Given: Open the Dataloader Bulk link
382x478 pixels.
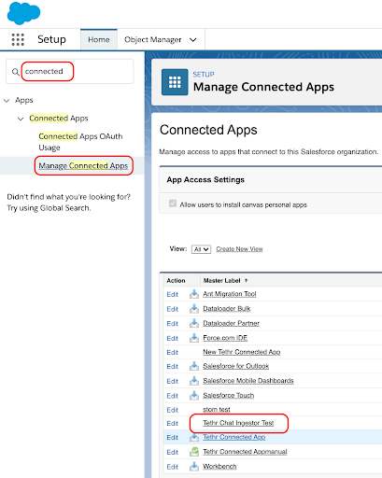Looking at the screenshot, I should point(227,308).
